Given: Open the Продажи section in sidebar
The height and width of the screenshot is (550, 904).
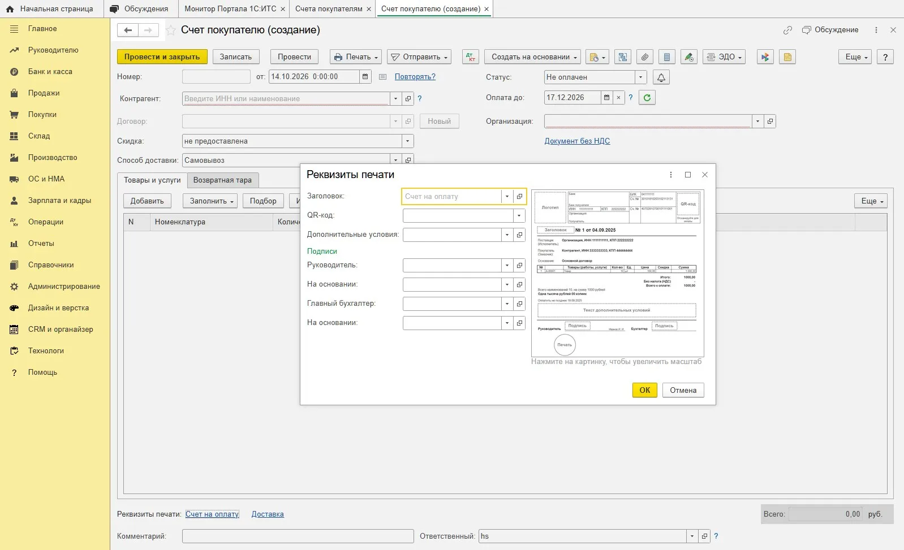Looking at the screenshot, I should (x=44, y=93).
